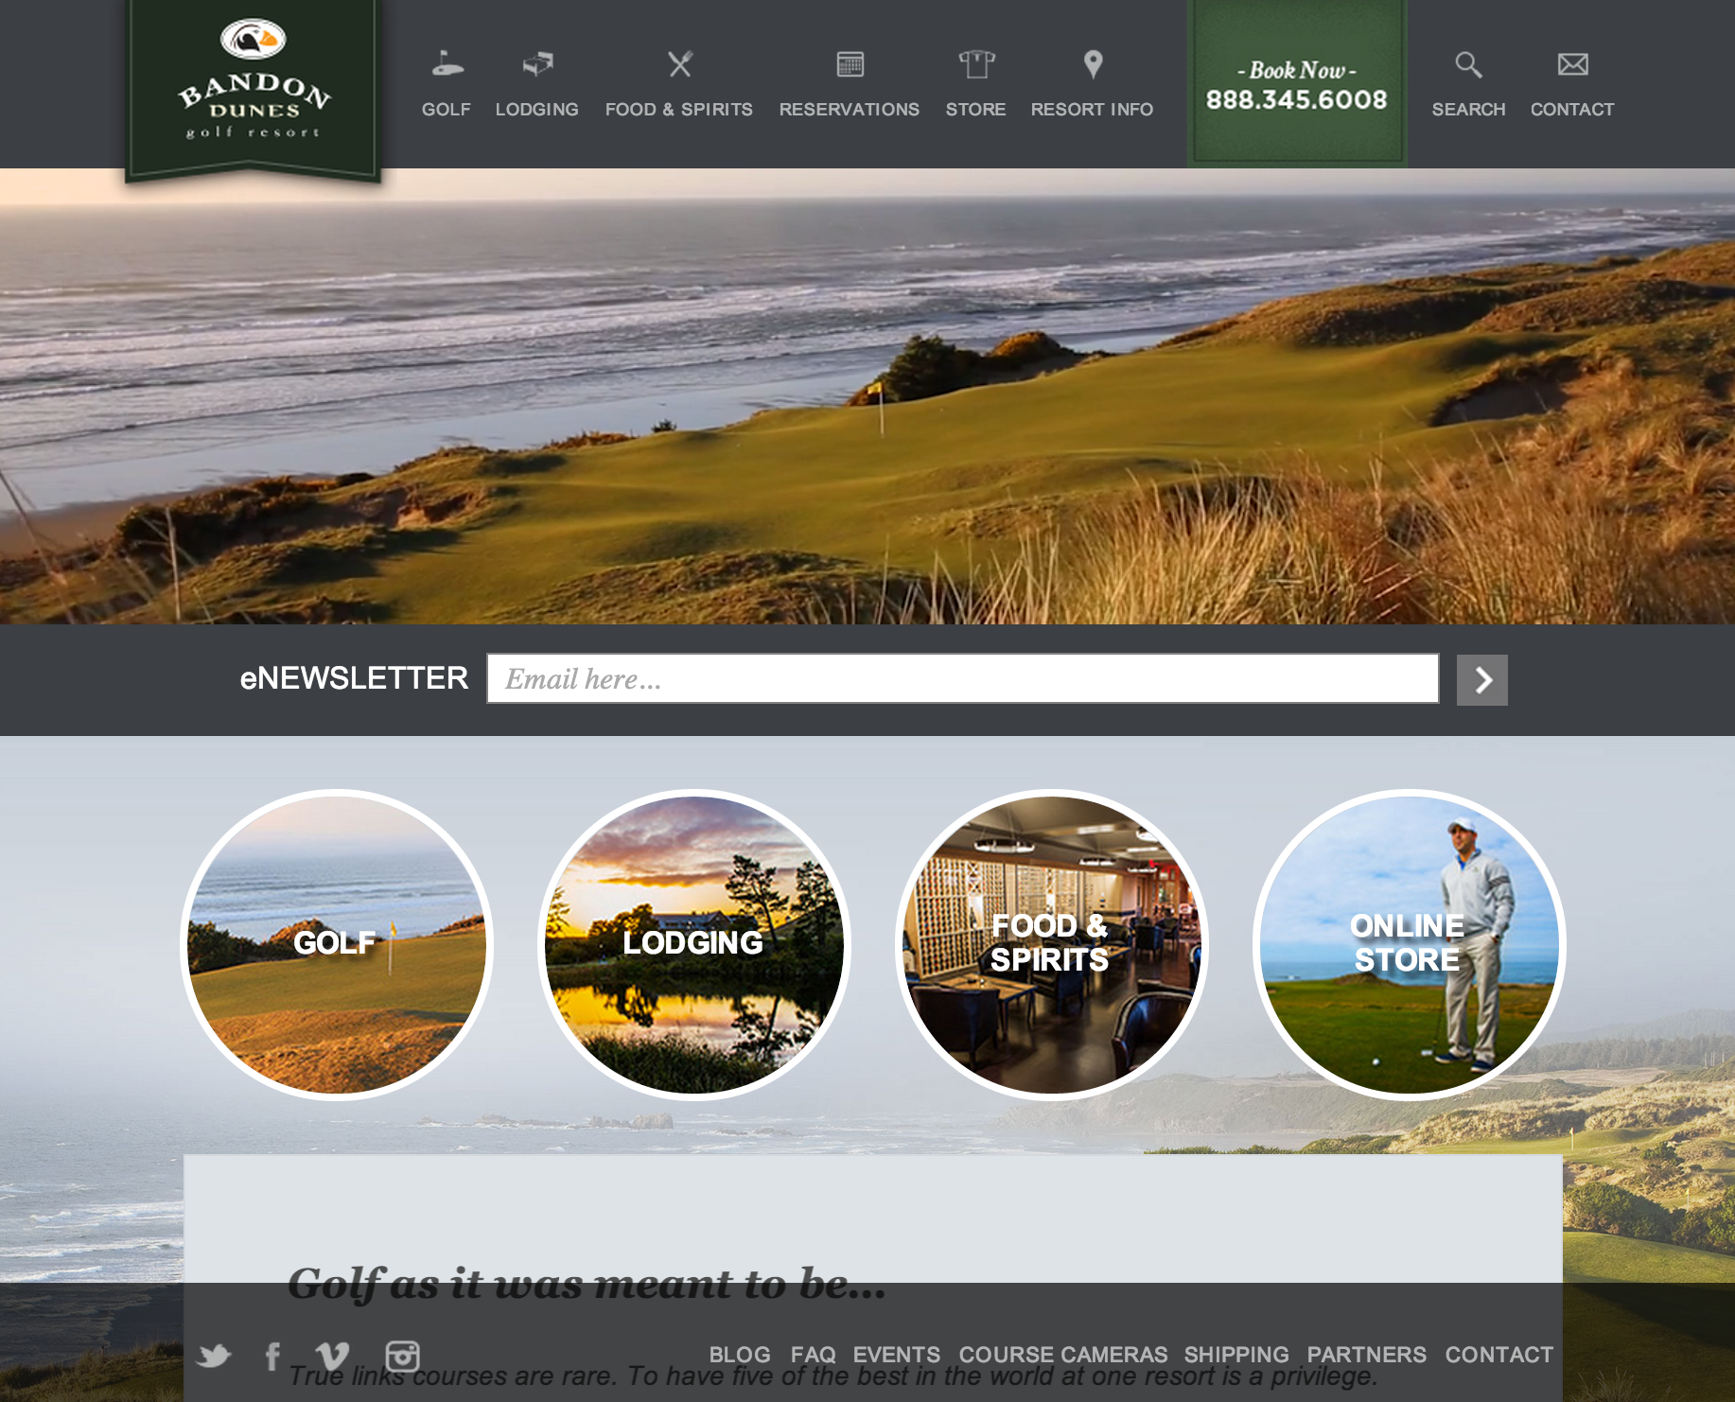Screen dimensions: 1735x1402
Task: Open the RESERVATIONS menu label
Action: (x=849, y=109)
